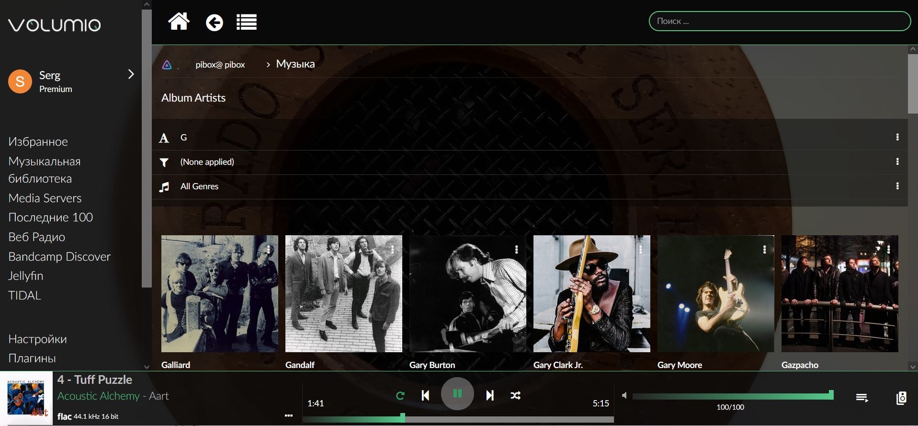This screenshot has width=918, height=426.
Task: Go to the Home screen icon
Action: (x=179, y=22)
